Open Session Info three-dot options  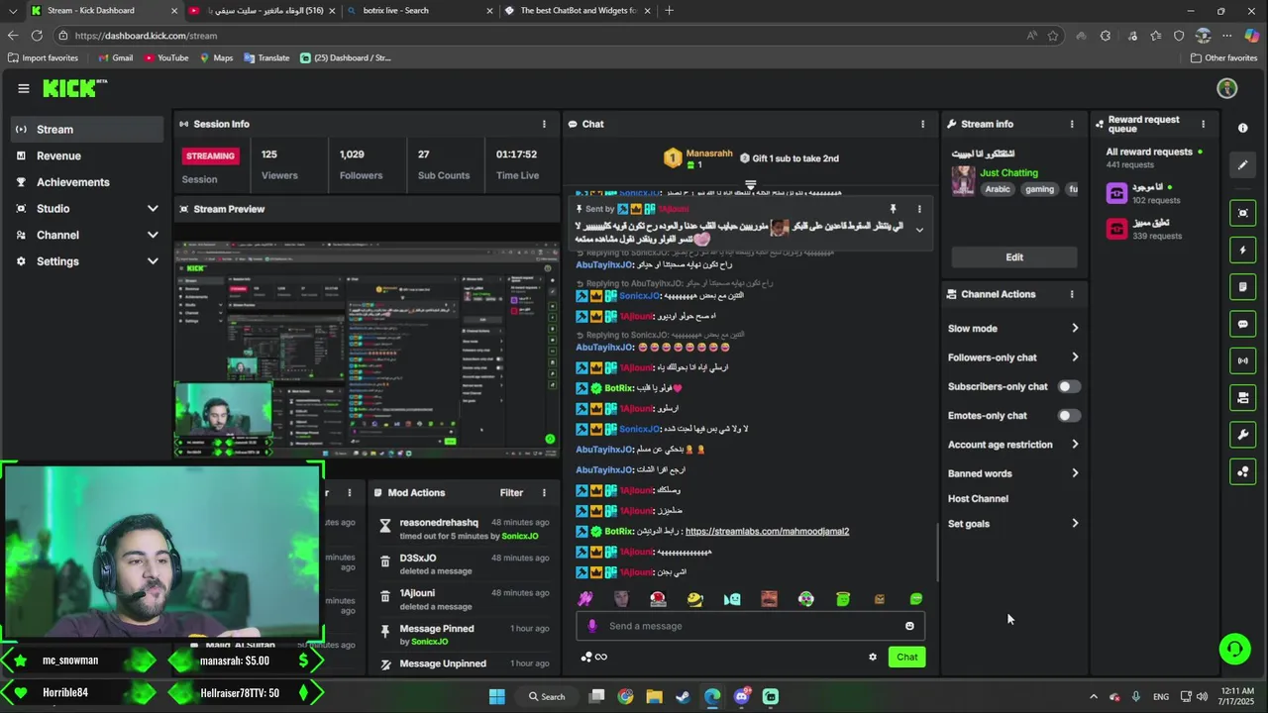coord(544,124)
